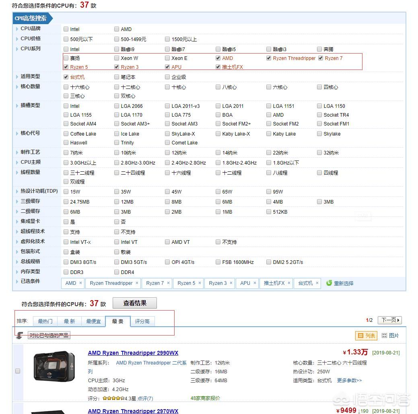Check the 盒装 packaging checkbox
The image size is (418, 414).
coord(66,252)
